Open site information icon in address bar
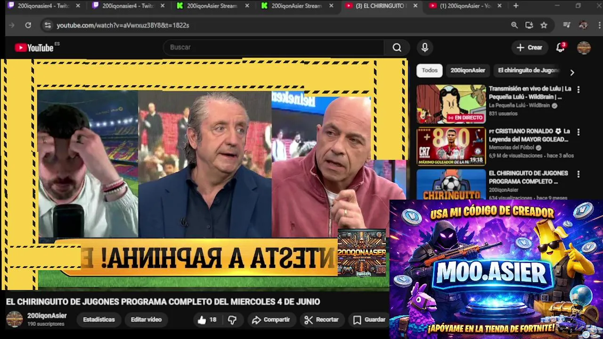This screenshot has width=603, height=339. tap(48, 25)
